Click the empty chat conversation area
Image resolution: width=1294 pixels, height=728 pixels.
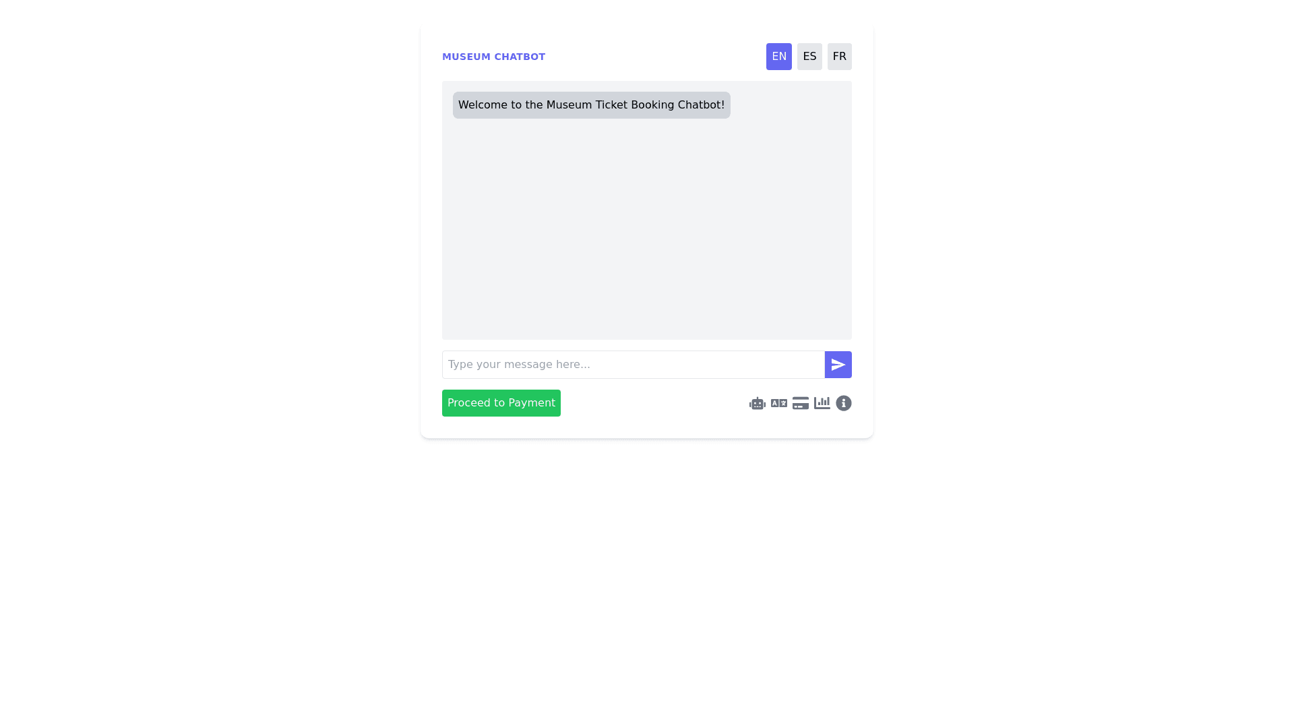click(647, 229)
